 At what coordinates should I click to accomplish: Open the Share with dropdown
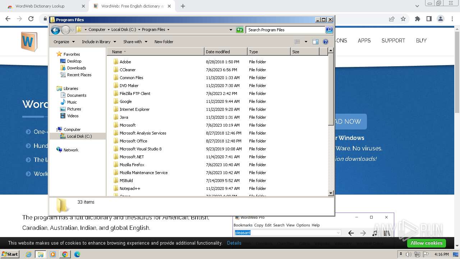pos(135,42)
